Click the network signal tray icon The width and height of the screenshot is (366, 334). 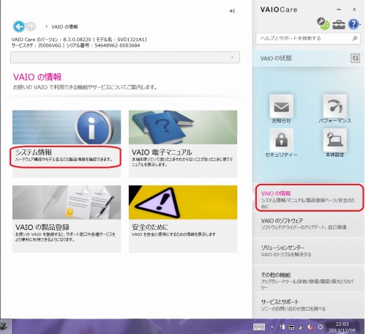pyautogui.click(x=301, y=327)
